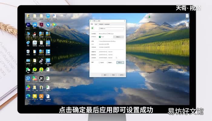Click the file name field in Properties dialog

(x=111, y=28)
